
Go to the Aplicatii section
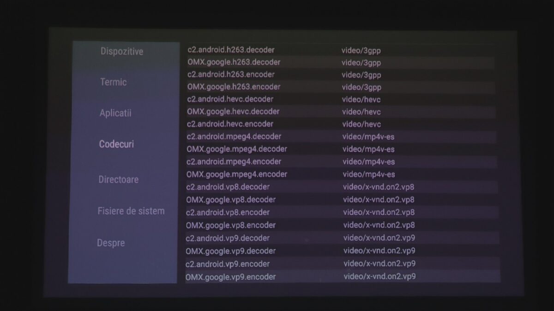click(x=115, y=113)
